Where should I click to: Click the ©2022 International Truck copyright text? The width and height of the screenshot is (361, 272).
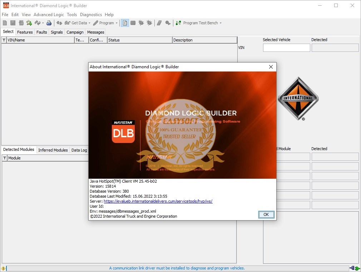[134, 216]
